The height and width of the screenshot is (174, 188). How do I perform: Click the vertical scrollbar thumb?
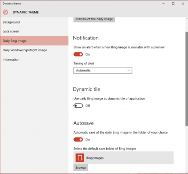coord(187,79)
